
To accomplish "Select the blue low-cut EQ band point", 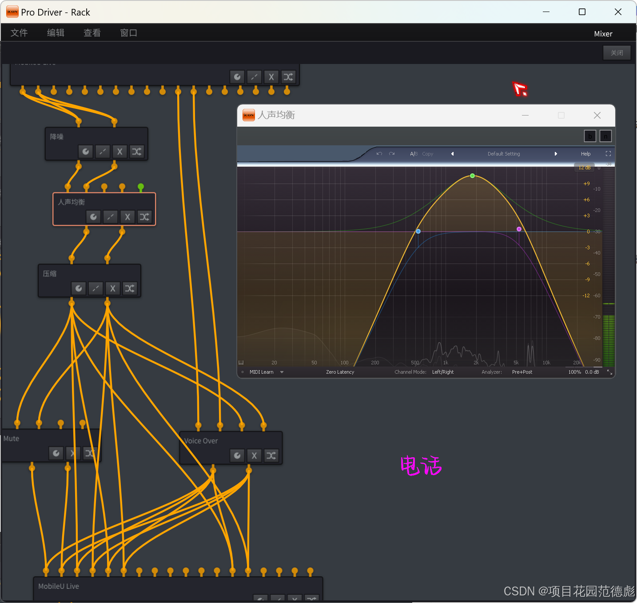I will click(x=418, y=232).
